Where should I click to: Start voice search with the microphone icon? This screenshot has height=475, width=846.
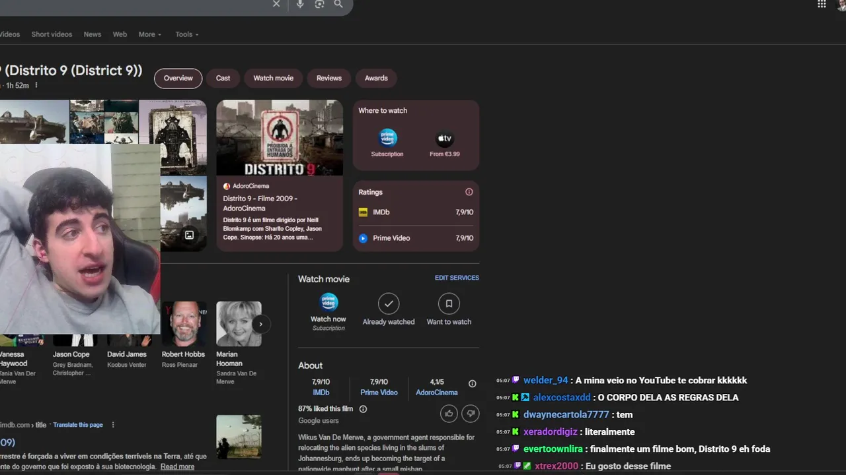[x=300, y=4]
